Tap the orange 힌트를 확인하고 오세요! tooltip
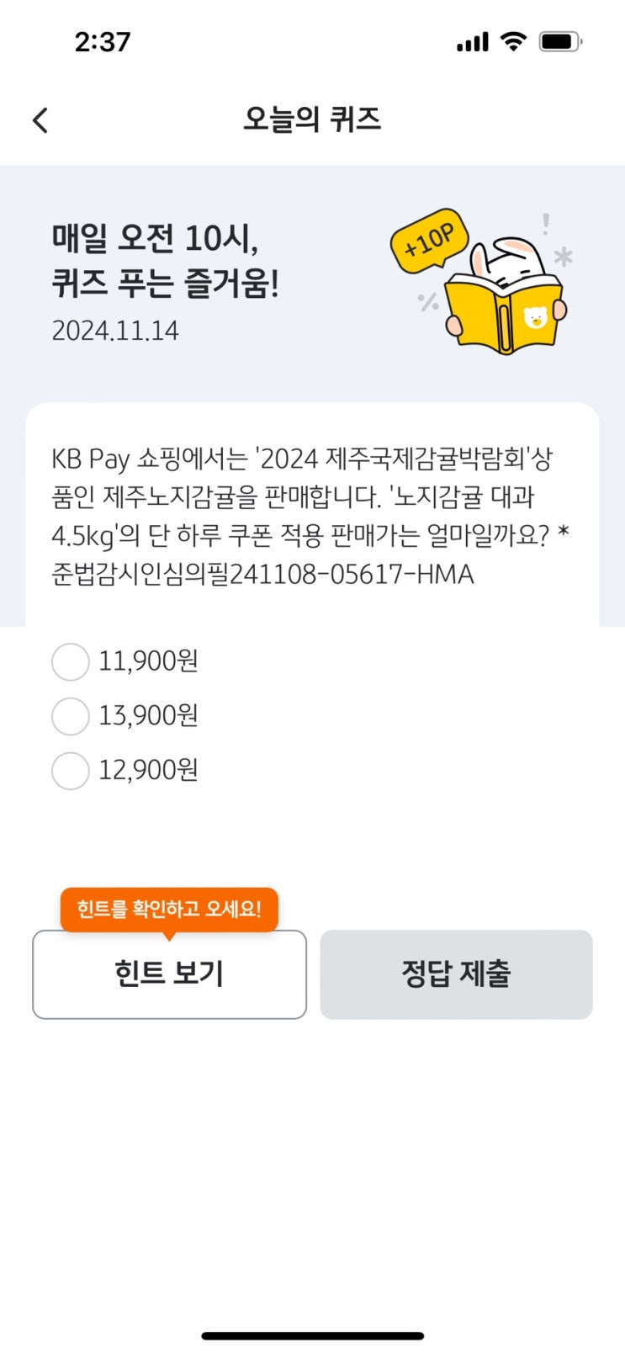 click(x=169, y=909)
